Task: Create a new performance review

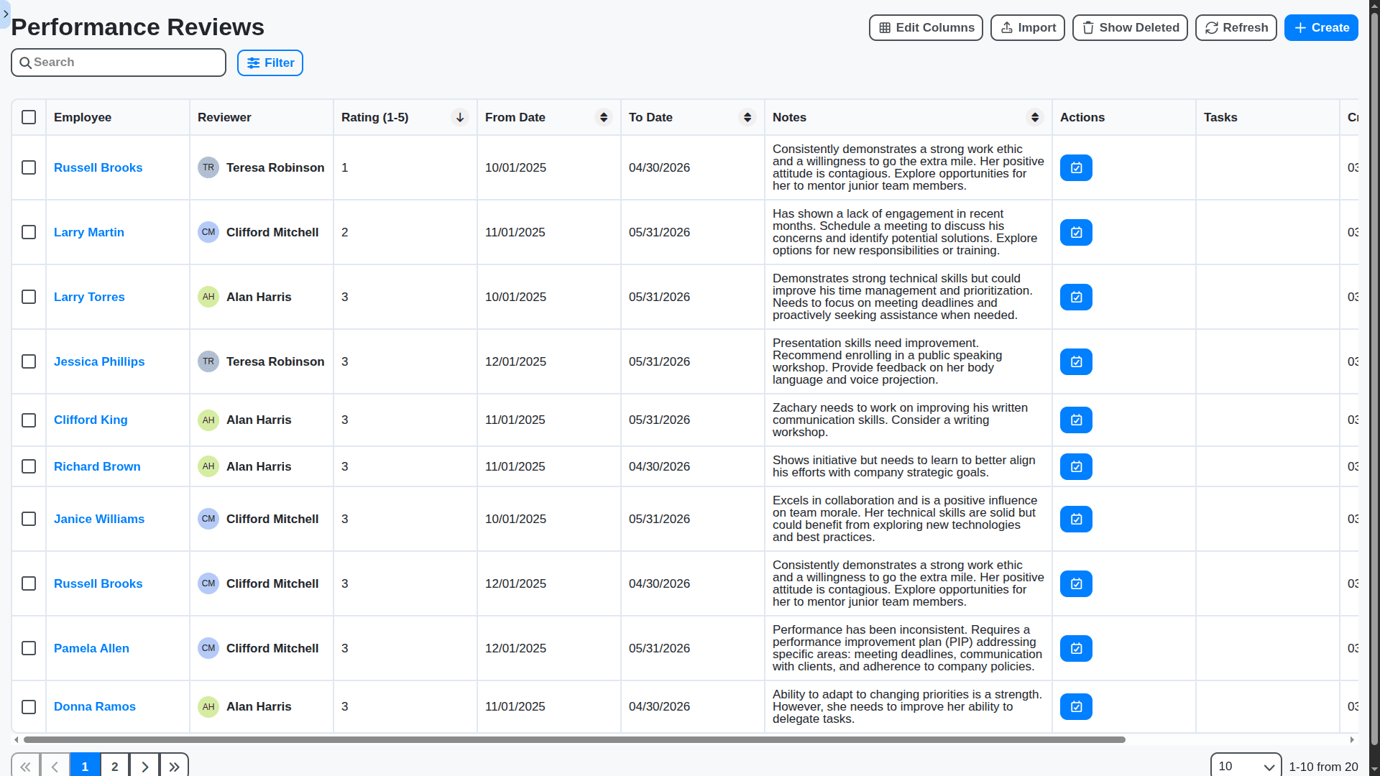Action: click(1321, 27)
